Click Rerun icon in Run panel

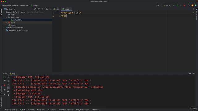5,77
